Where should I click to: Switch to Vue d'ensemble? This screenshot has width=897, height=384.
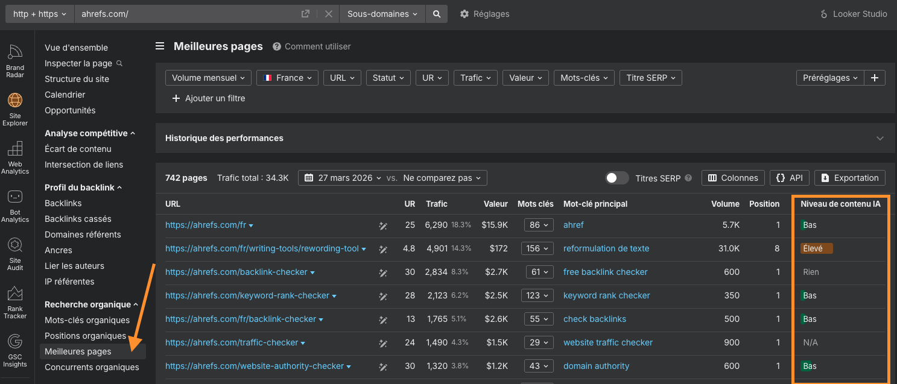point(77,47)
